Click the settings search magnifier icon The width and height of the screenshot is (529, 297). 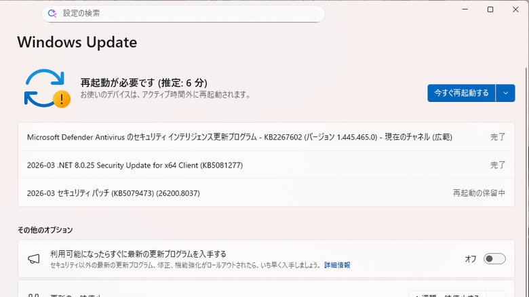[x=52, y=13]
